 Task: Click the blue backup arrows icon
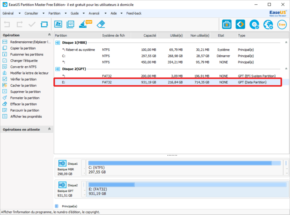tap(241, 24)
